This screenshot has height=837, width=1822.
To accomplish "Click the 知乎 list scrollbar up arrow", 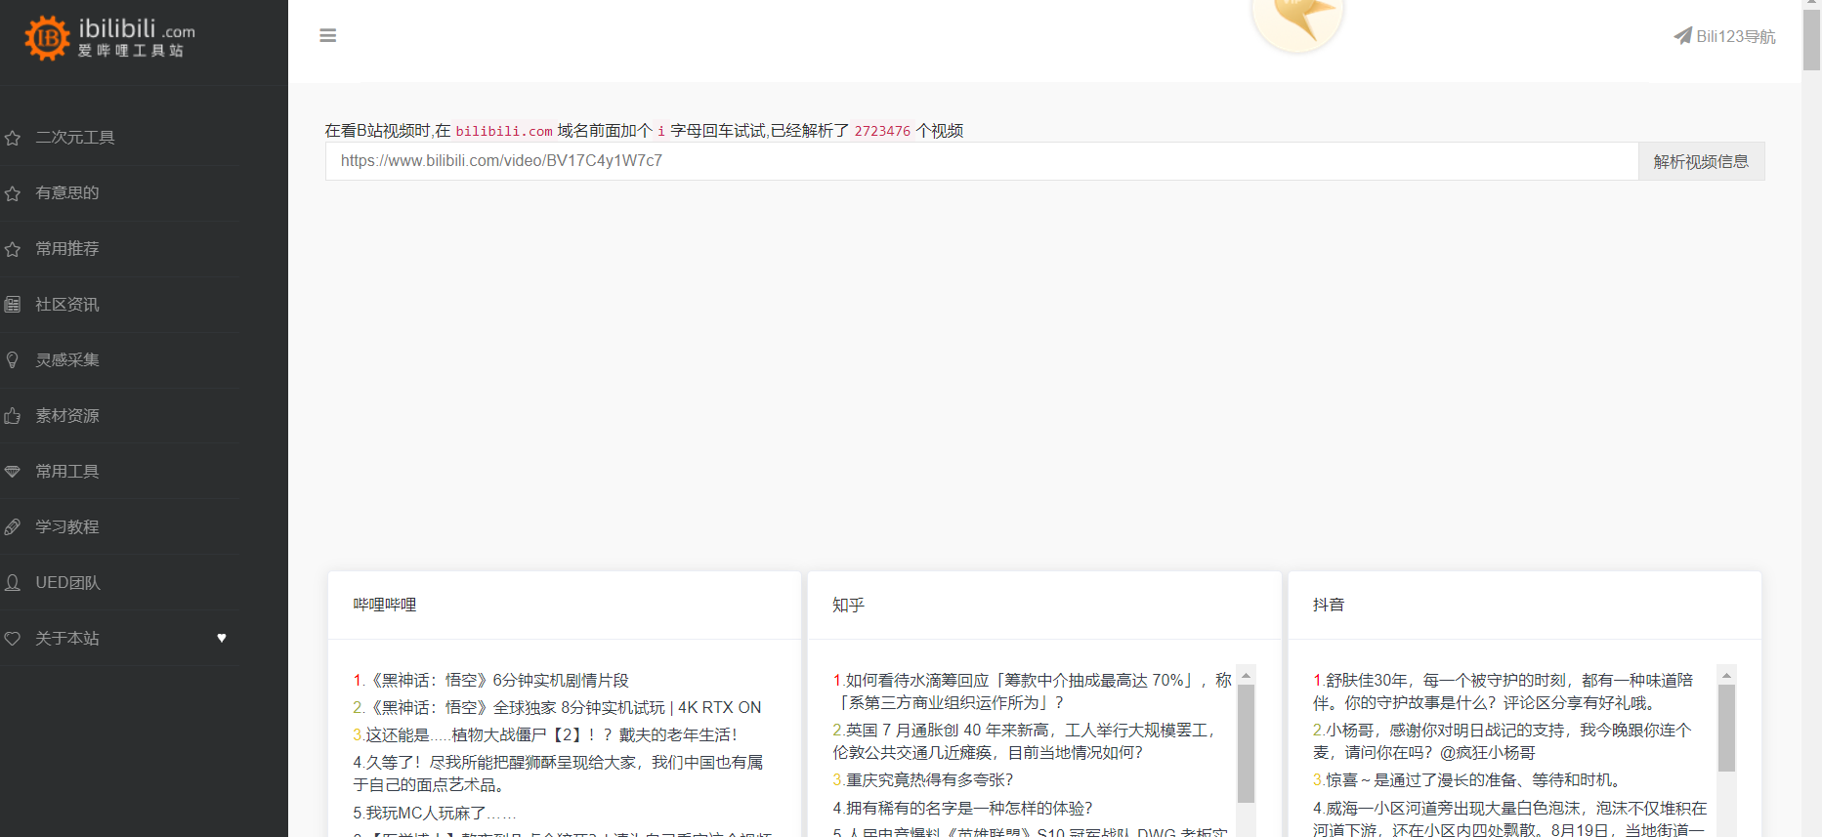I will coord(1246,675).
